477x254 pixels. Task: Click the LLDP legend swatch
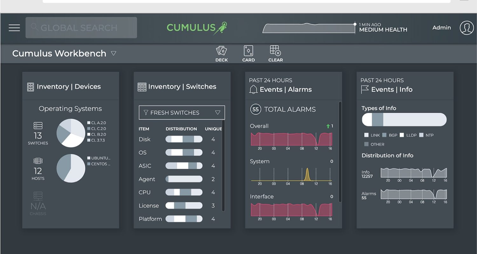[402, 135]
